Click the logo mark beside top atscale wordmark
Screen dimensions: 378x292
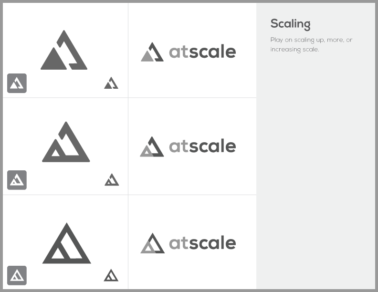pos(152,52)
